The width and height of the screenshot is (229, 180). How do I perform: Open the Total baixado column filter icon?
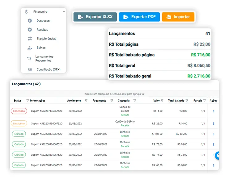(187, 101)
